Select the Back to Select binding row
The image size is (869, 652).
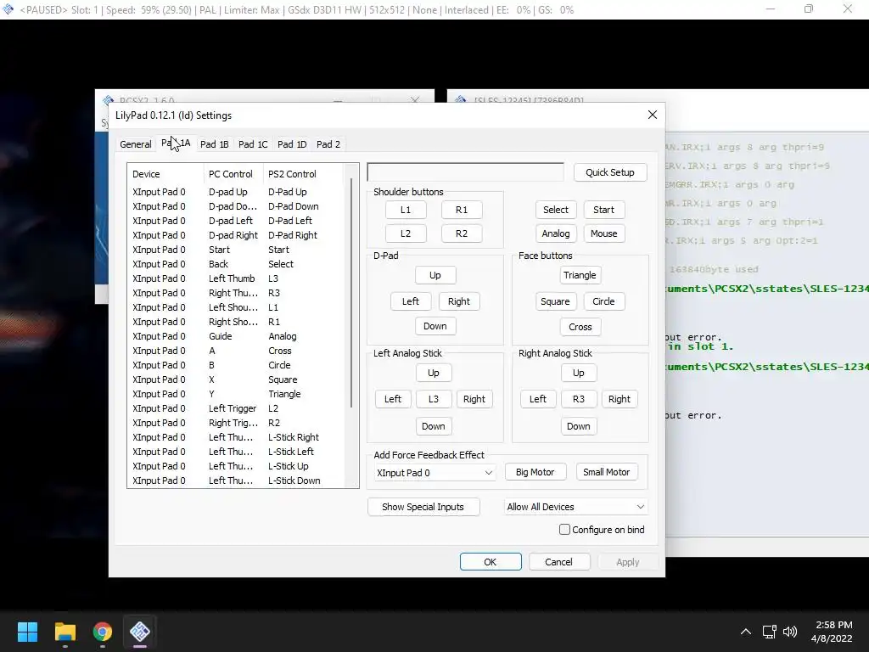tap(236, 265)
